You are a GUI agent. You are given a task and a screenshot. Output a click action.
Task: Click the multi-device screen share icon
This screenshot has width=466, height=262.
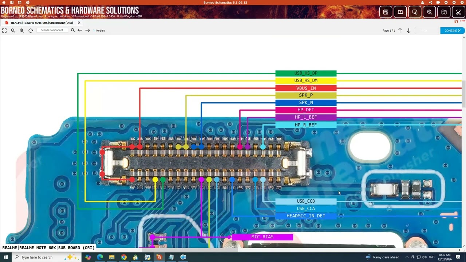(x=415, y=12)
